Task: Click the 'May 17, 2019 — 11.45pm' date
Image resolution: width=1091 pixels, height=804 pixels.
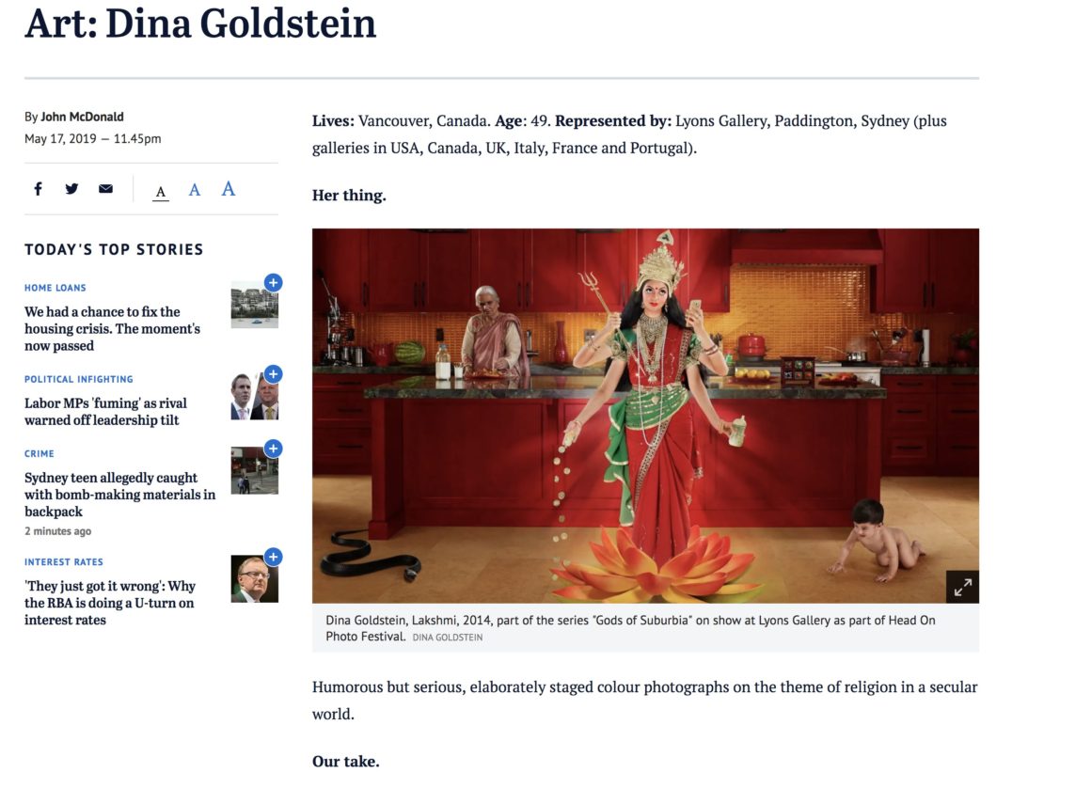Action: click(x=92, y=138)
